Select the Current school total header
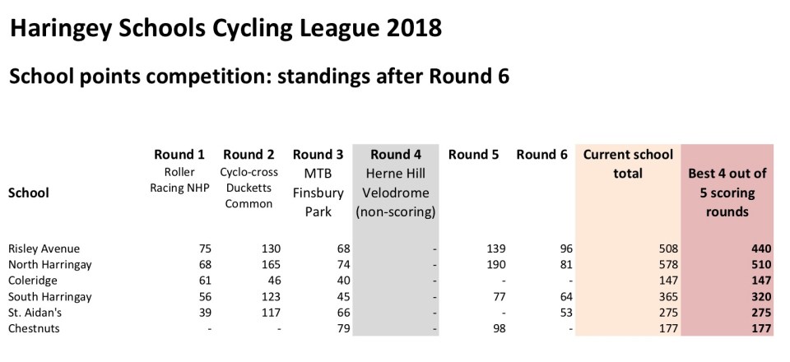Image resolution: width=790 pixels, height=362 pixels. [628, 164]
